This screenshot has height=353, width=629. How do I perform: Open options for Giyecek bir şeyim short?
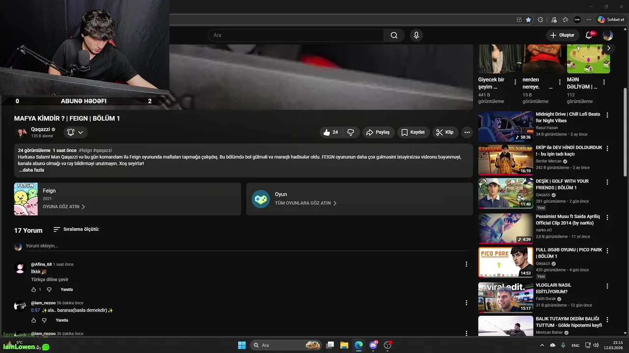(515, 82)
